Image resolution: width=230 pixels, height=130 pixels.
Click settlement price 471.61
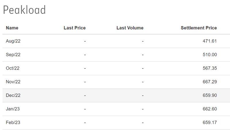[210, 41]
